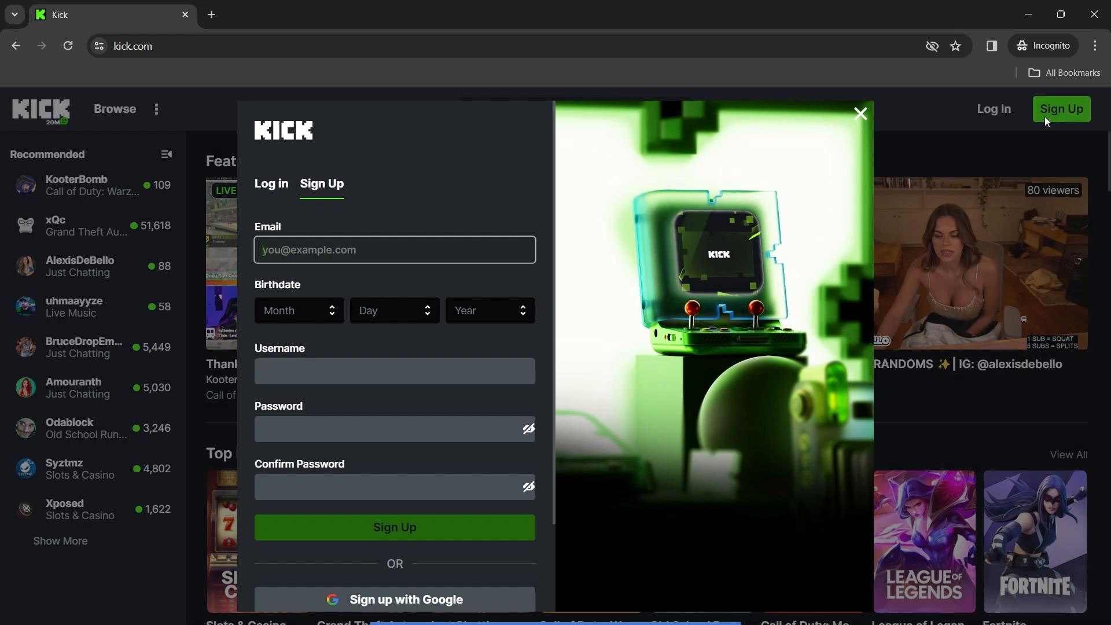Click the browser device/responsive toggle icon

pyautogui.click(x=991, y=46)
